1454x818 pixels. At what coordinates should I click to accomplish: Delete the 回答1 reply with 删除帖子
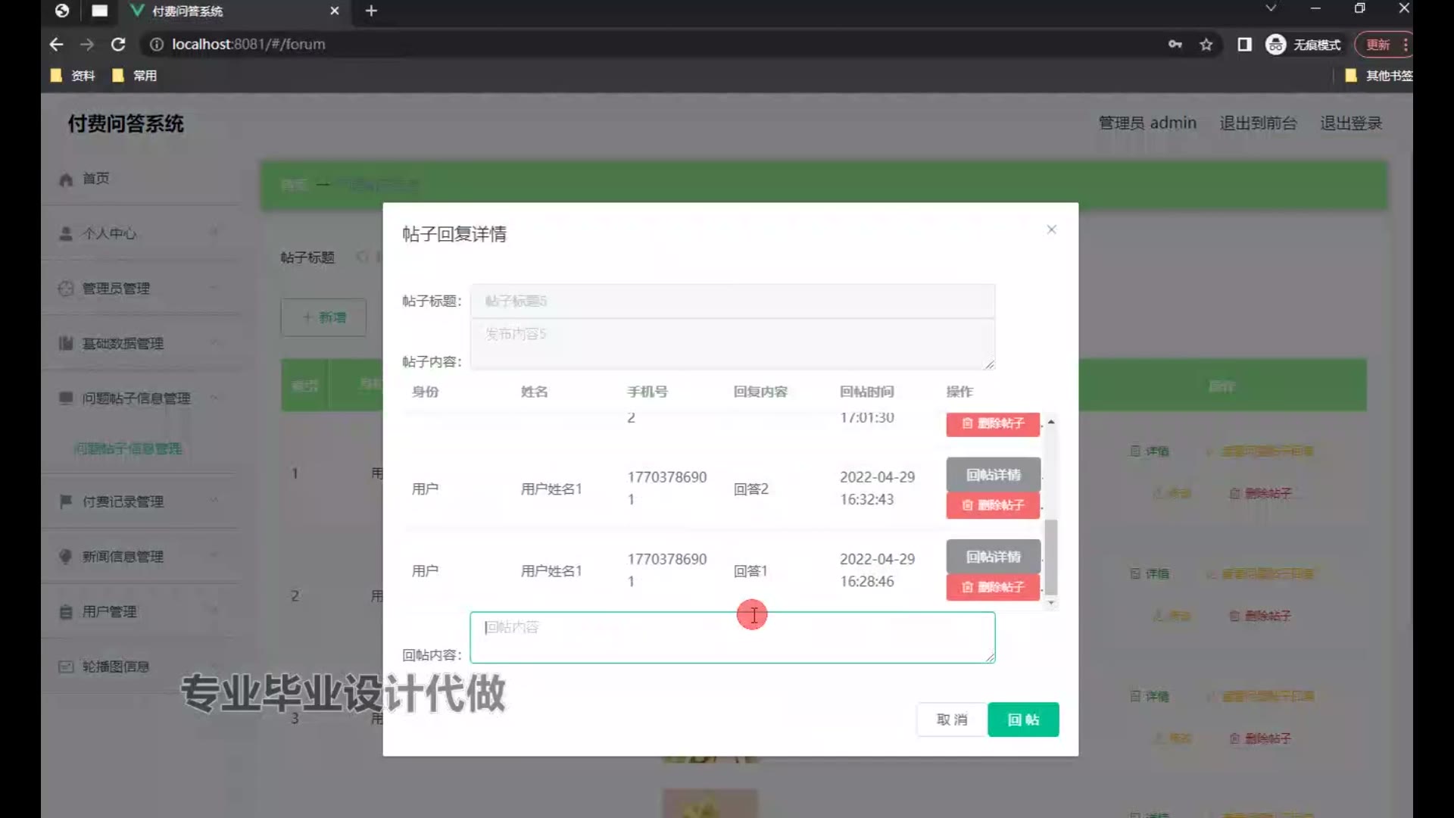point(993,587)
